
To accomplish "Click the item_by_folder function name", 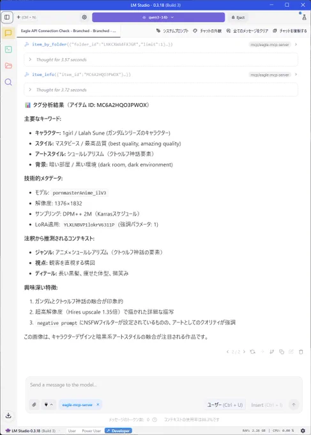I will click(x=49, y=44).
